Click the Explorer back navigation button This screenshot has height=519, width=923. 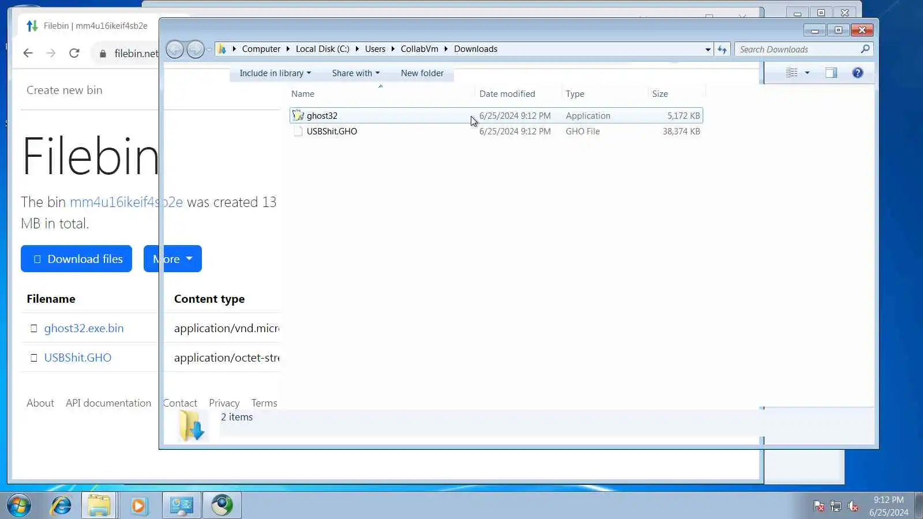(175, 50)
